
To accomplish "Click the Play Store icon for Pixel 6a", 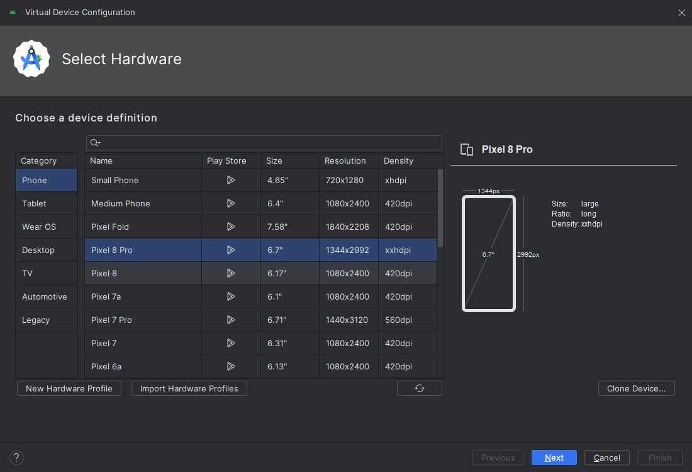I will 231,366.
